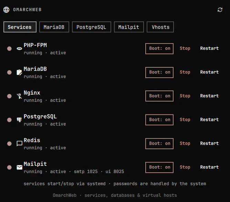Toggle Boot: on for Mailpit service

point(159,167)
